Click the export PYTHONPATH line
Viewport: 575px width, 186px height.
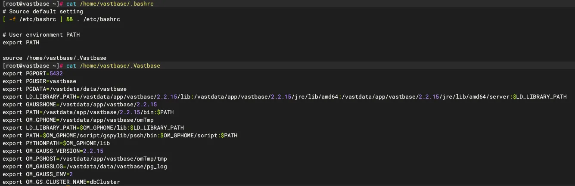(x=56, y=143)
